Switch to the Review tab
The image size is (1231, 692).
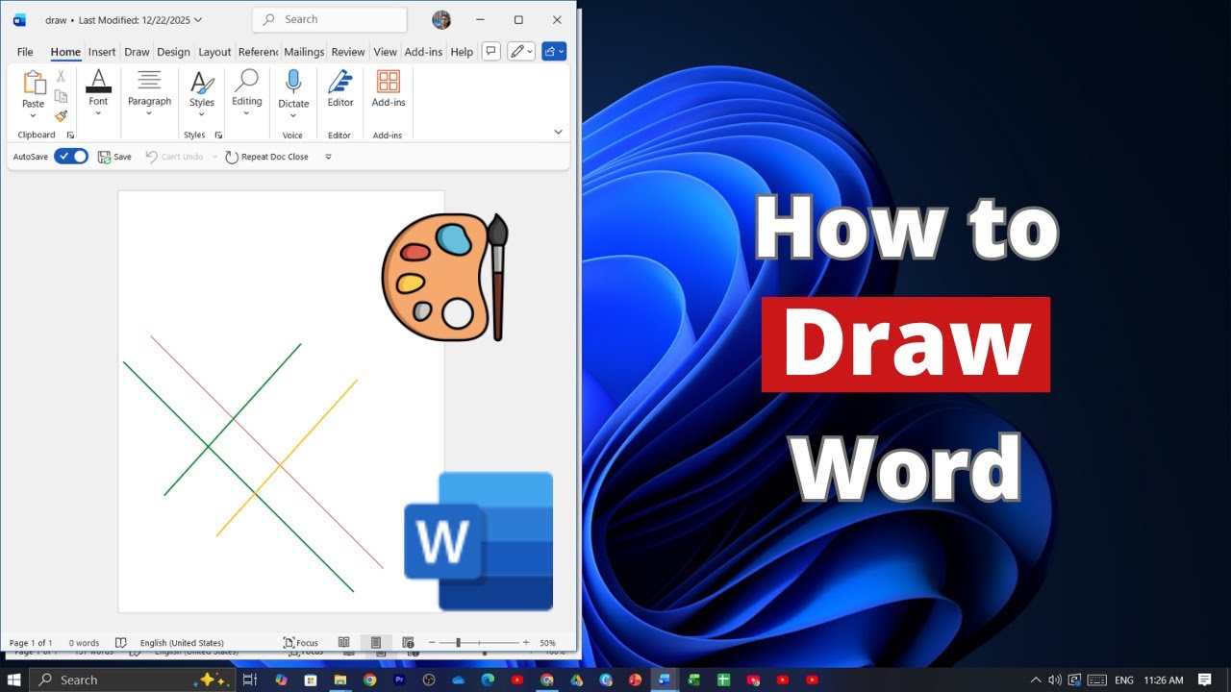tap(348, 52)
